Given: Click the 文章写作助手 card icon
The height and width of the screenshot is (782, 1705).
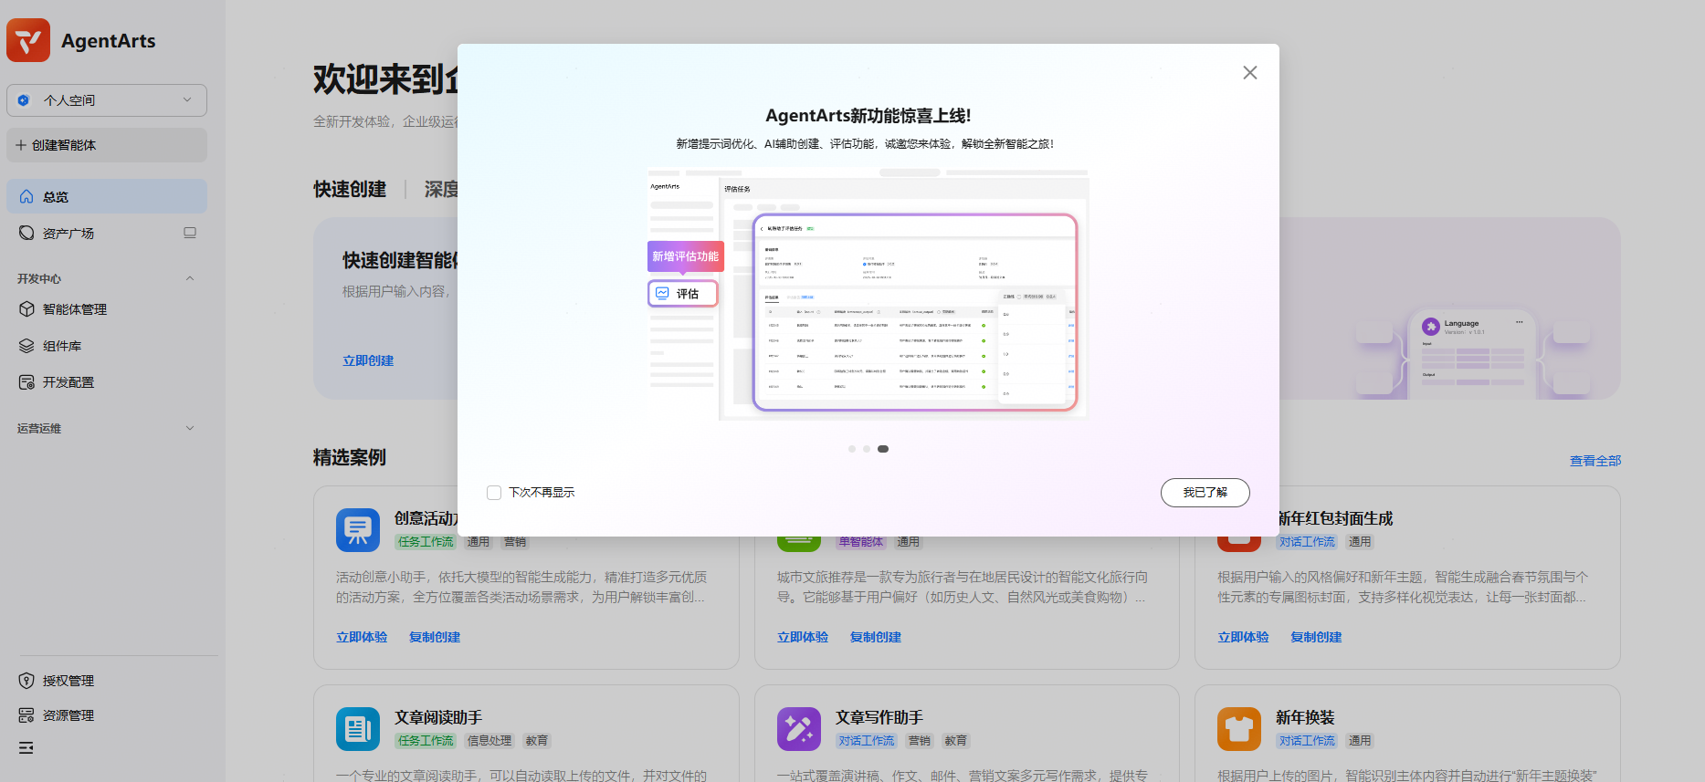Looking at the screenshot, I should point(799,729).
